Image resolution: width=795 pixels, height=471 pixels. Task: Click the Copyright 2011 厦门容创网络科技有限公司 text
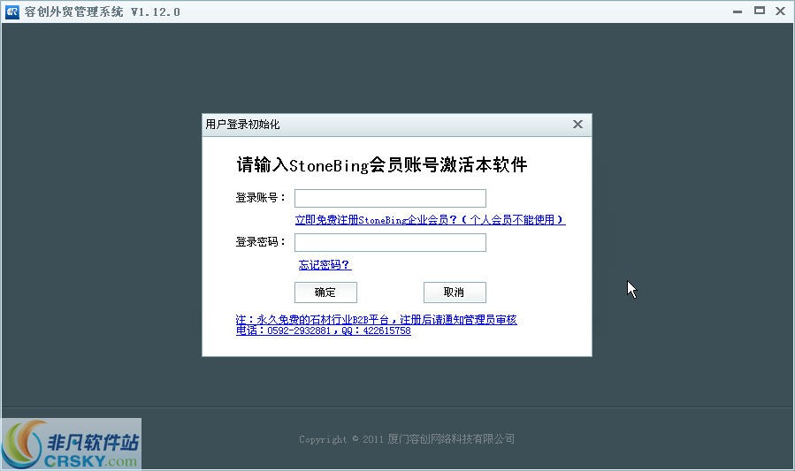pyautogui.click(x=407, y=439)
